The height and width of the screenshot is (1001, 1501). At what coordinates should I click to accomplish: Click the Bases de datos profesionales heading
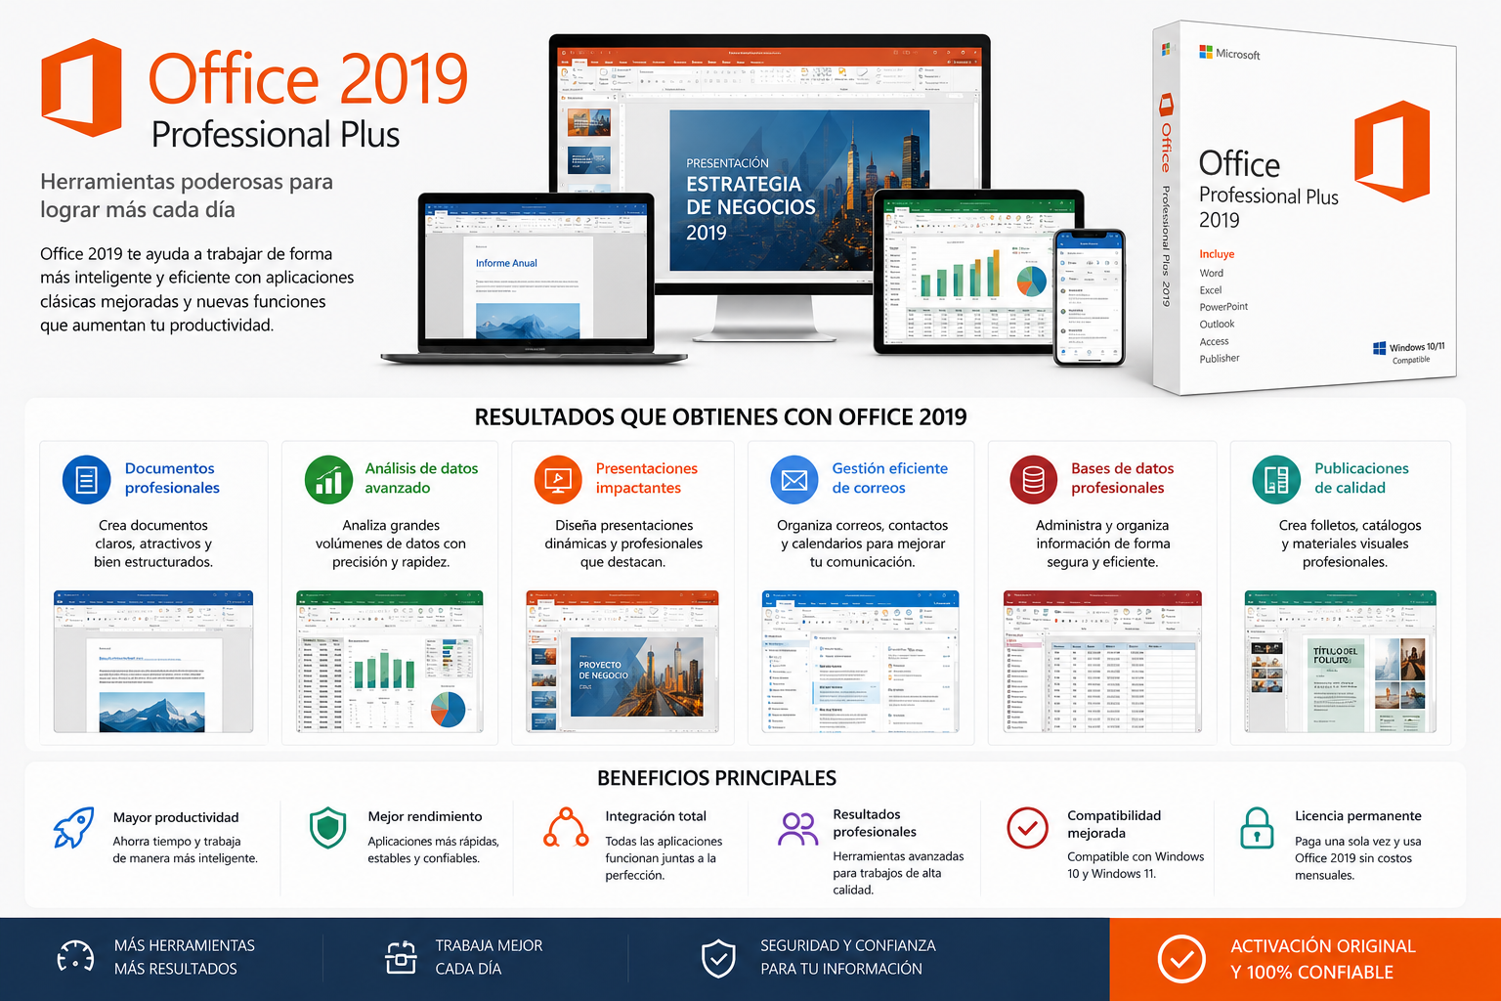coord(1122,478)
